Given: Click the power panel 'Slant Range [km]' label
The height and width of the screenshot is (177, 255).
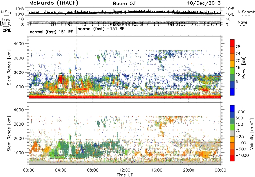Looking at the screenshot, I should point(9,67).
